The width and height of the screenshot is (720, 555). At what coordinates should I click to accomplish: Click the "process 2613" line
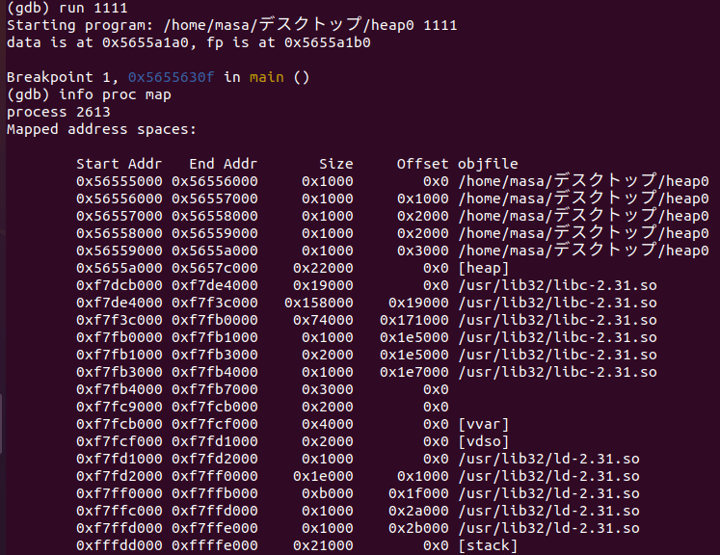[54, 112]
